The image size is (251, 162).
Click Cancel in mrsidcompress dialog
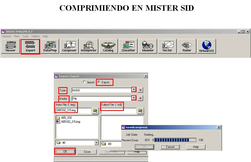[170, 147]
